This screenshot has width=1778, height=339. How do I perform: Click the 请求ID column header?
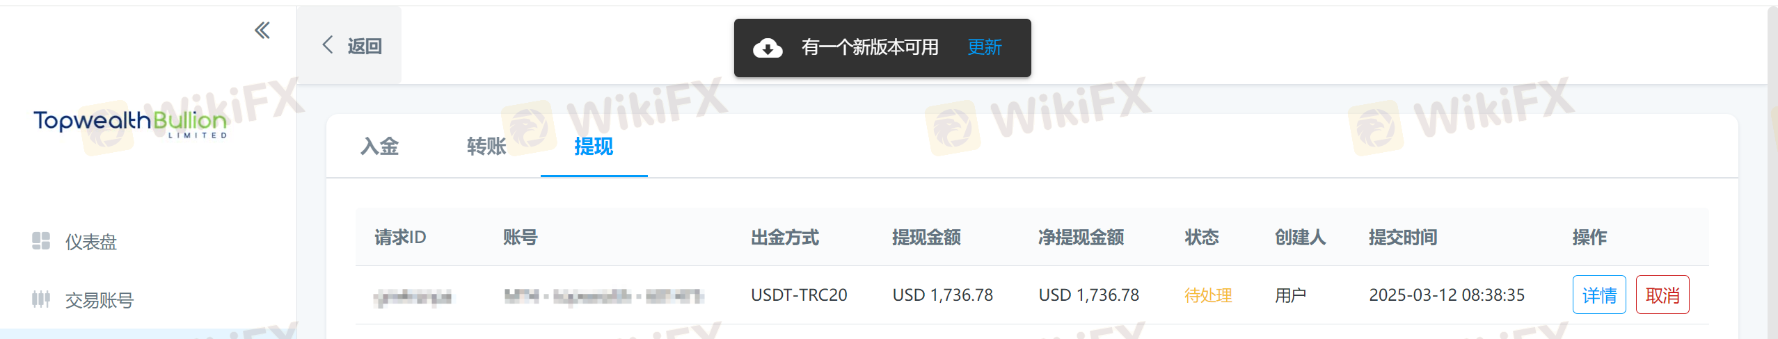pos(400,238)
